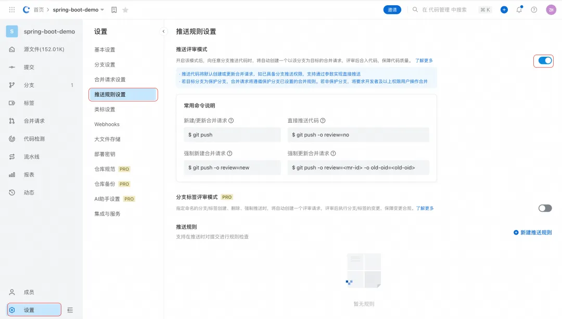Disable the 推送评审模式 toggle
Image resolution: width=562 pixels, height=319 pixels.
point(545,60)
